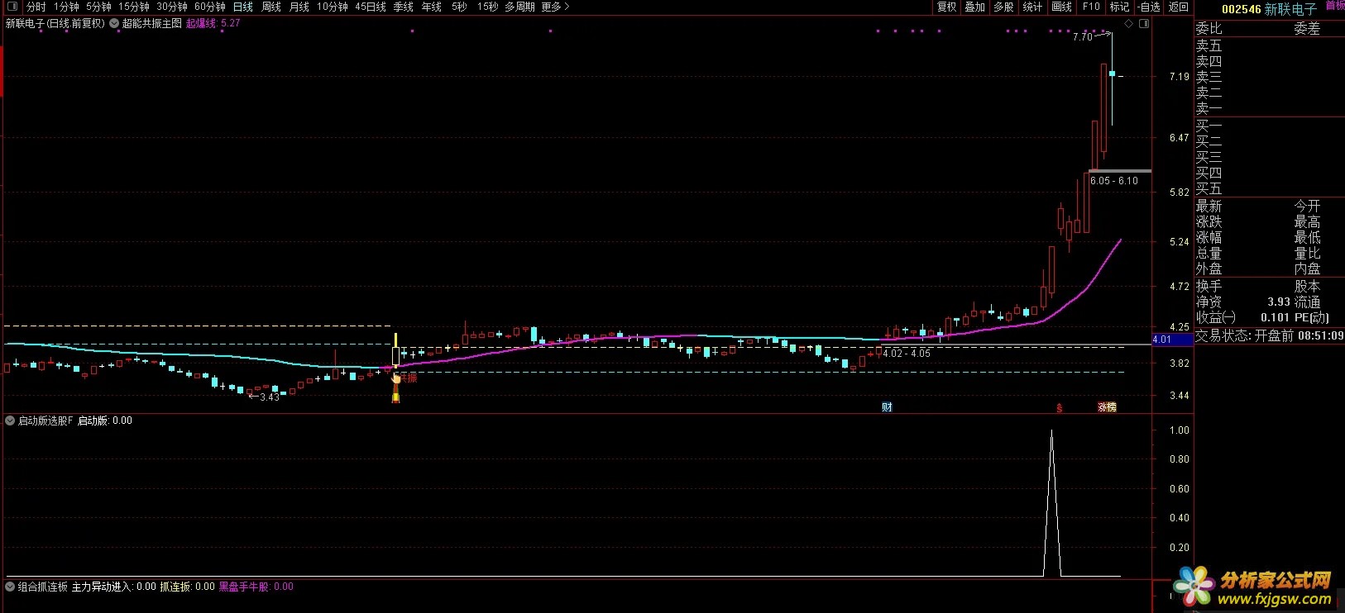The height and width of the screenshot is (613, 1345).
Task: Open 复权 adjustment options
Action: click(947, 7)
